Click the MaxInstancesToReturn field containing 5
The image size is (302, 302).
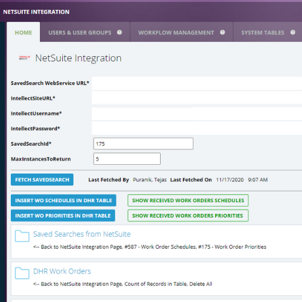(x=127, y=159)
